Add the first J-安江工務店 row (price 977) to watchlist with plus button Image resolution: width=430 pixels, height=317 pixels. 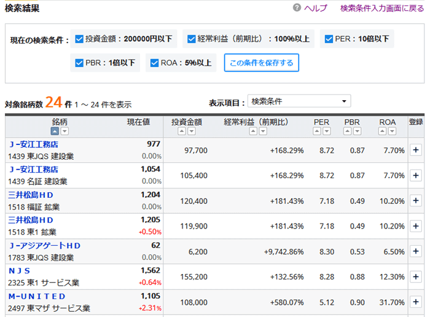point(415,150)
